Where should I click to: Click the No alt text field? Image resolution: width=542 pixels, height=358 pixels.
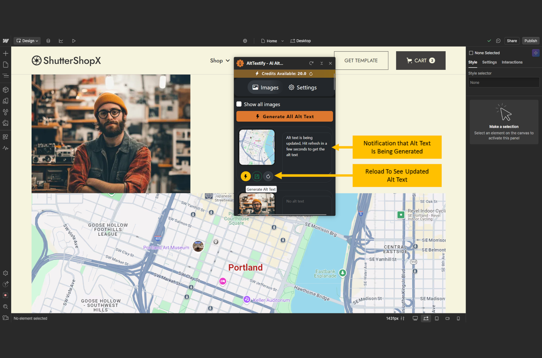(x=307, y=205)
